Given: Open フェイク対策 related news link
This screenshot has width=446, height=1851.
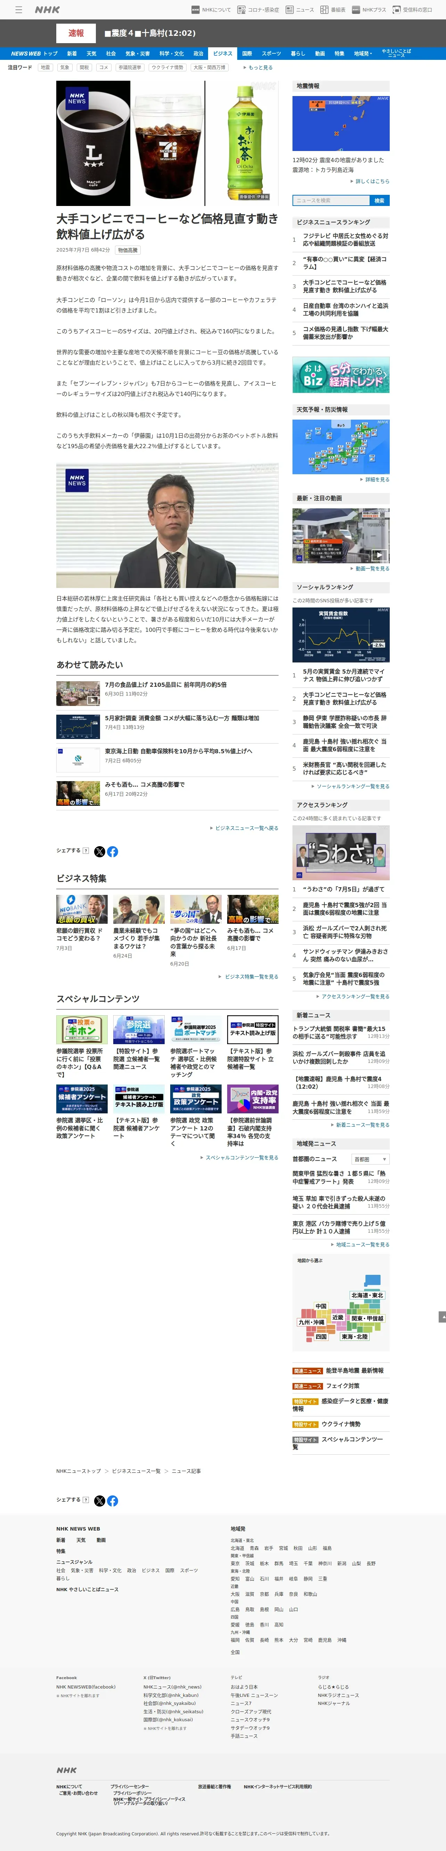Looking at the screenshot, I should (343, 1385).
